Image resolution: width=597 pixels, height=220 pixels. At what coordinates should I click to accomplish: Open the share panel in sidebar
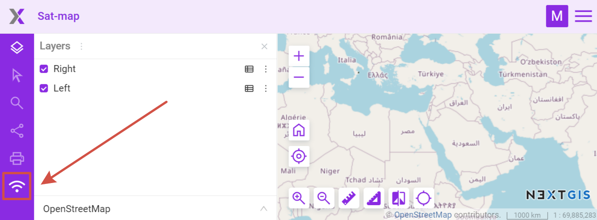pyautogui.click(x=17, y=131)
